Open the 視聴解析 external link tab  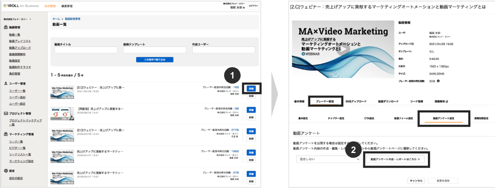point(441,101)
